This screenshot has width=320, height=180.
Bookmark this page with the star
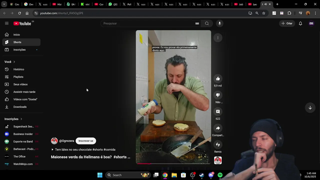[263, 13]
